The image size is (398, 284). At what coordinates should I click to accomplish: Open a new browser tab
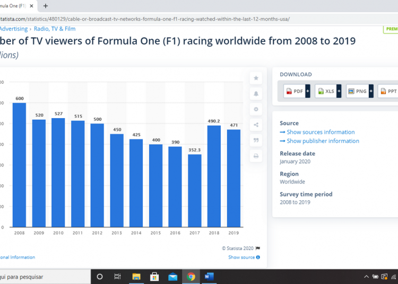(x=46, y=6)
